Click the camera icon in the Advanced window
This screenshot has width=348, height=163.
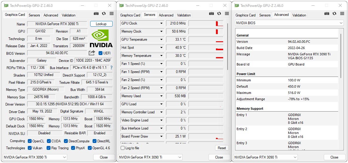[327, 13]
